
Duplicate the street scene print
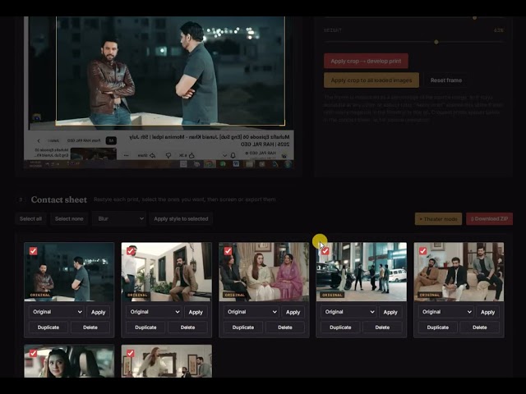point(340,328)
